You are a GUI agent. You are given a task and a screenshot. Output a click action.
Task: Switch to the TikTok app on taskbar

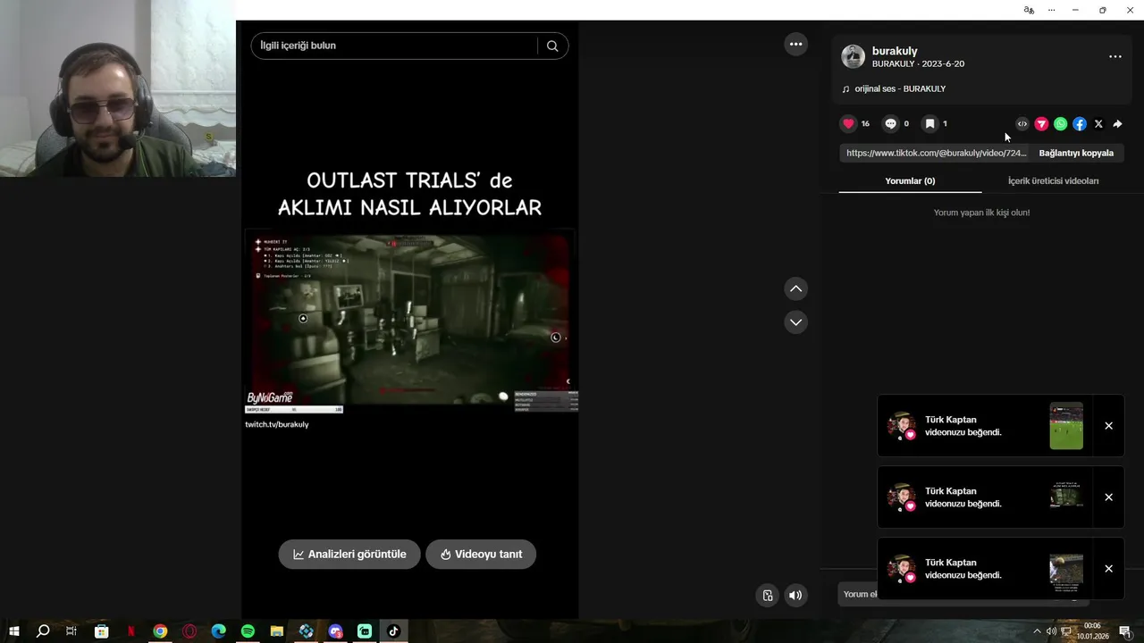(393, 631)
